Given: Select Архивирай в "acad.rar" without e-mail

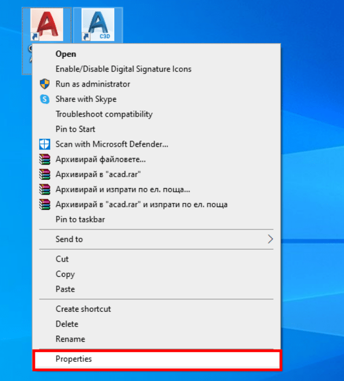Looking at the screenshot, I should point(156,174).
